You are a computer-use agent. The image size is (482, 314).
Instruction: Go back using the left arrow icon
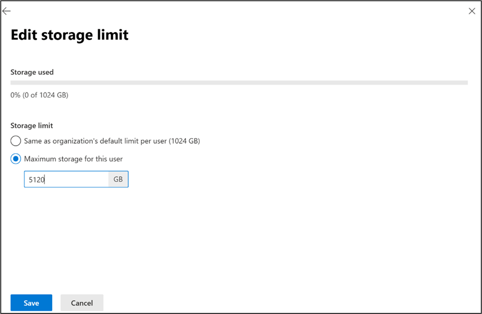click(7, 12)
